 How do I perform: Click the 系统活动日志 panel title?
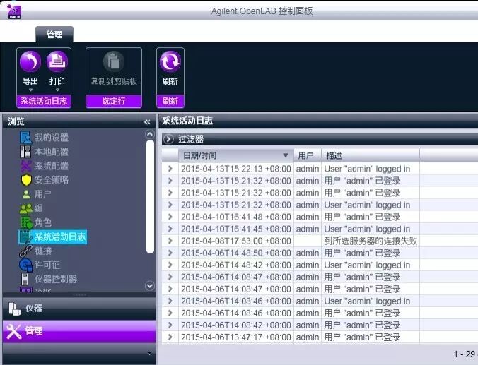[187, 121]
